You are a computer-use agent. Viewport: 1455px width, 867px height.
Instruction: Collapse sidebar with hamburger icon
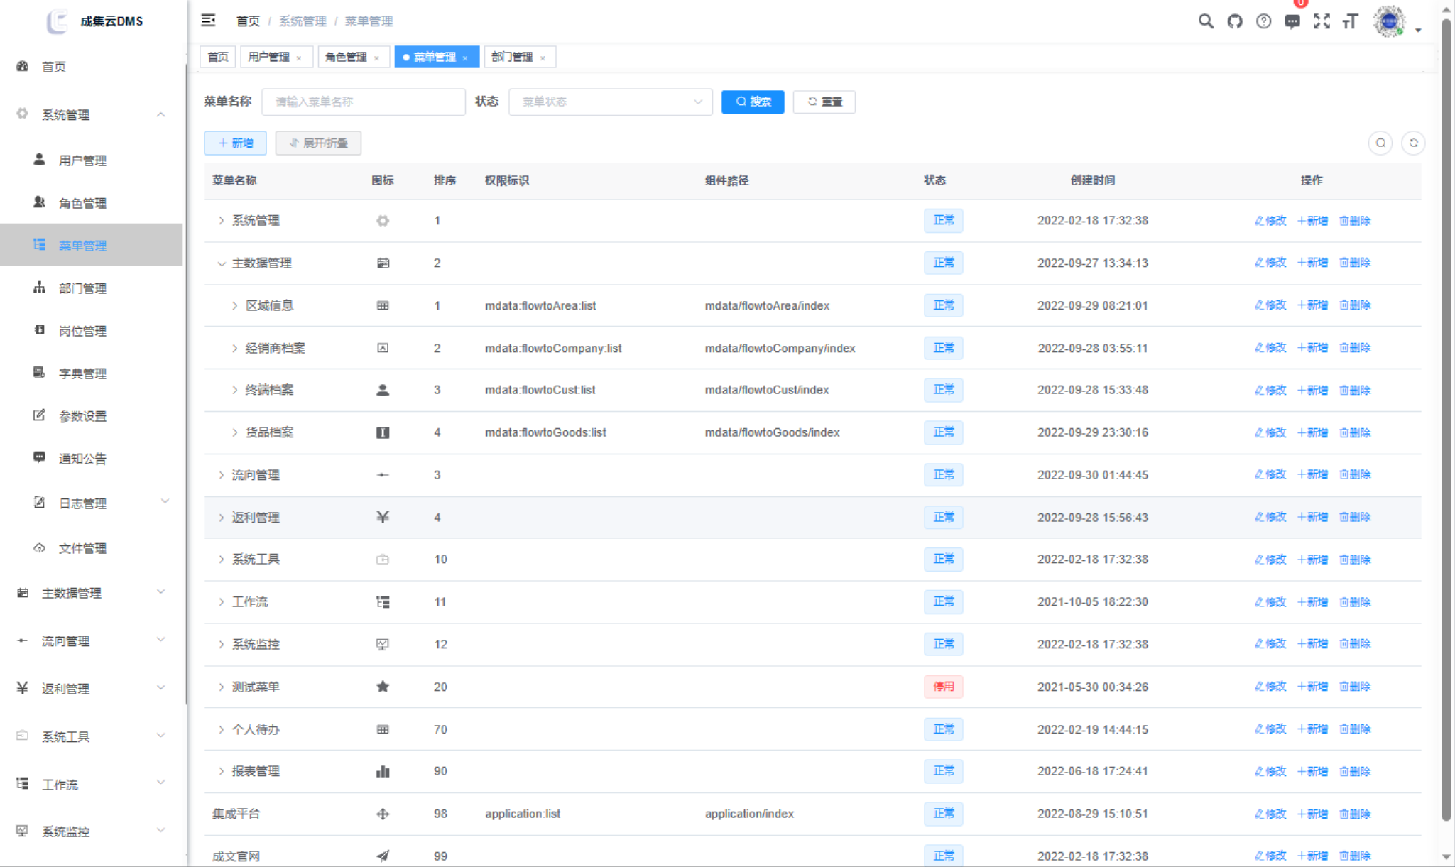click(208, 21)
